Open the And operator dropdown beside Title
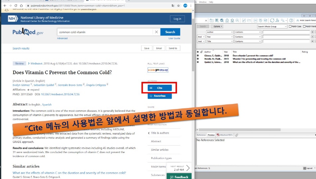The height and width of the screenshot is (179, 316). pyautogui.click(x=201, y=41)
